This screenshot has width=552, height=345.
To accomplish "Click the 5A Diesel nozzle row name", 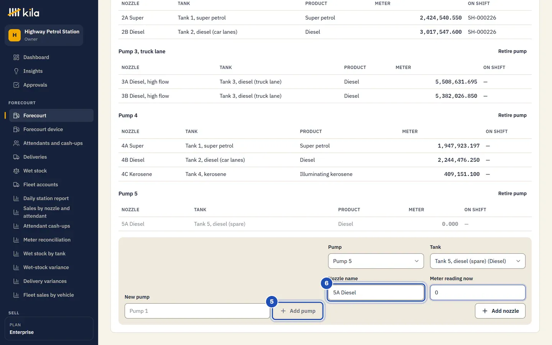I will [x=133, y=224].
